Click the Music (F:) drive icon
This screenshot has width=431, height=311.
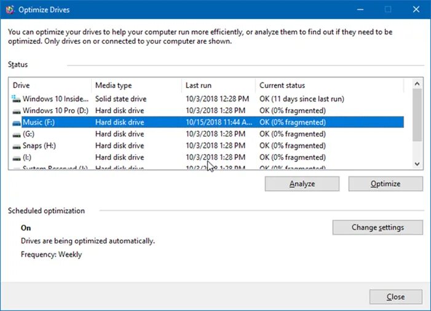point(16,122)
